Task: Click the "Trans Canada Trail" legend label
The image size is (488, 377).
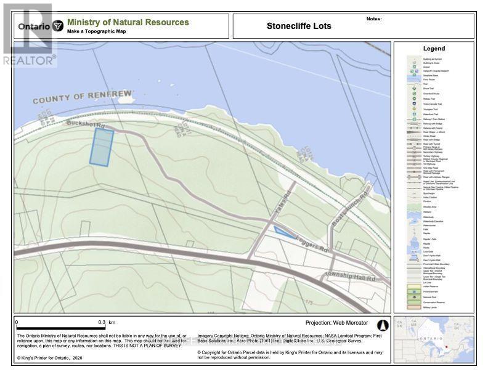Action: [x=433, y=104]
